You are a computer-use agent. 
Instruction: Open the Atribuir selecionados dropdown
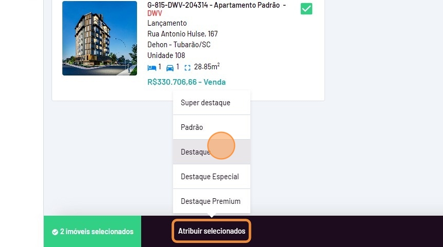211,231
